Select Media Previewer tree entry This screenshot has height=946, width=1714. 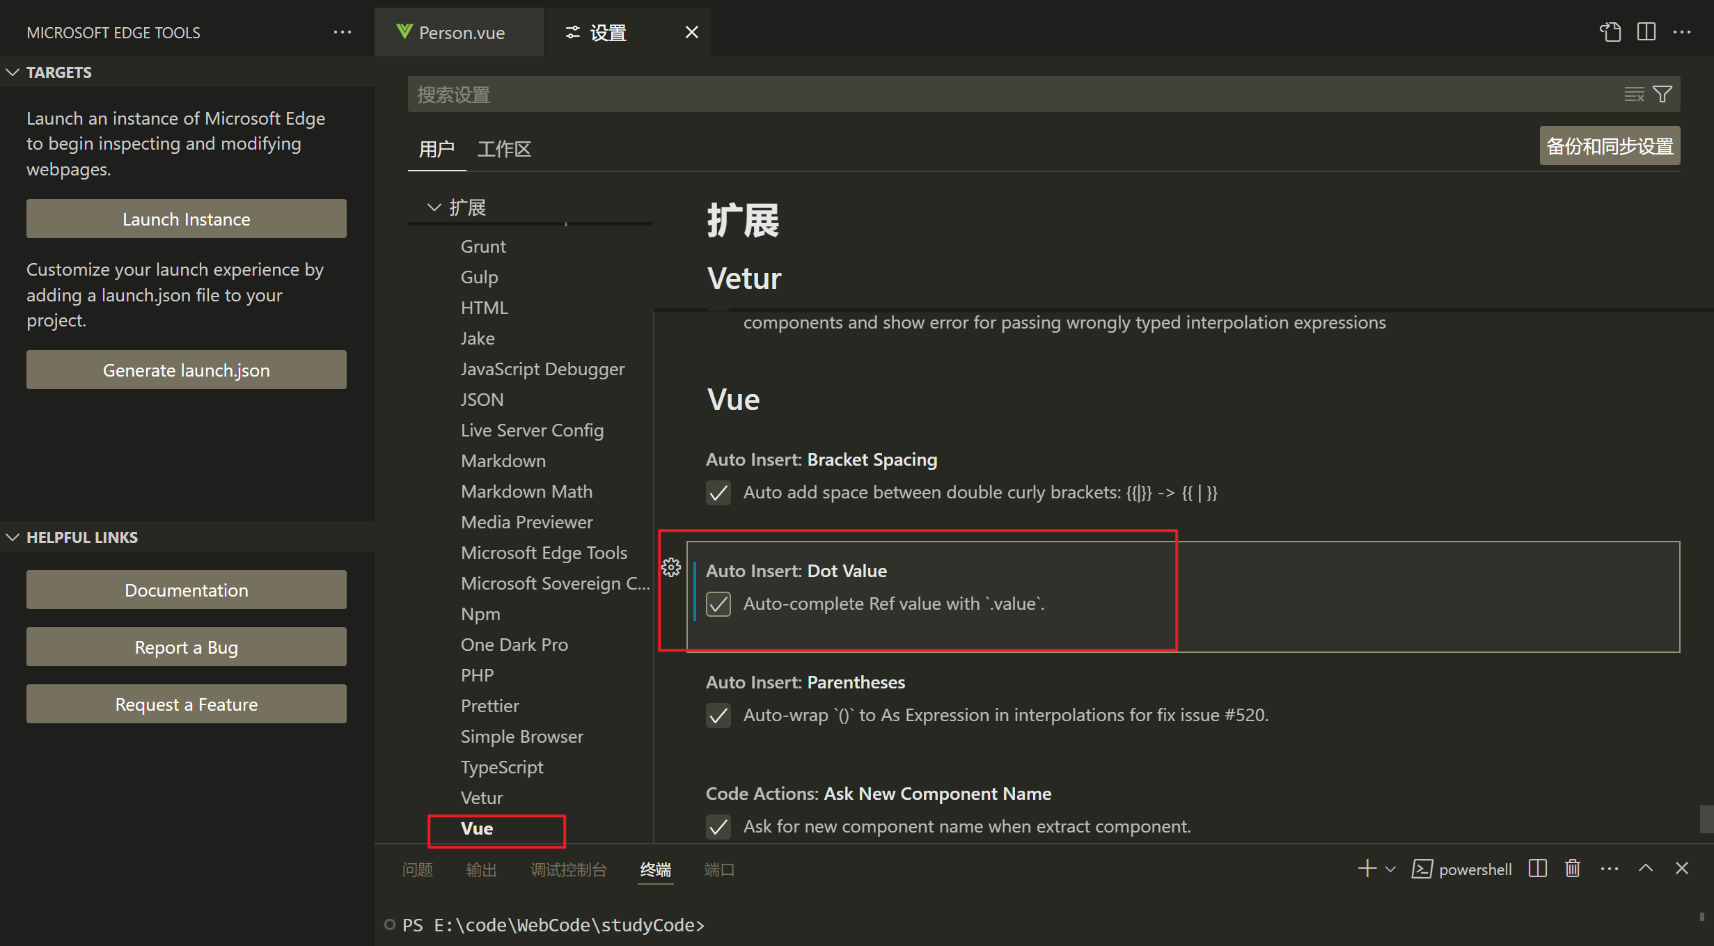(x=527, y=522)
